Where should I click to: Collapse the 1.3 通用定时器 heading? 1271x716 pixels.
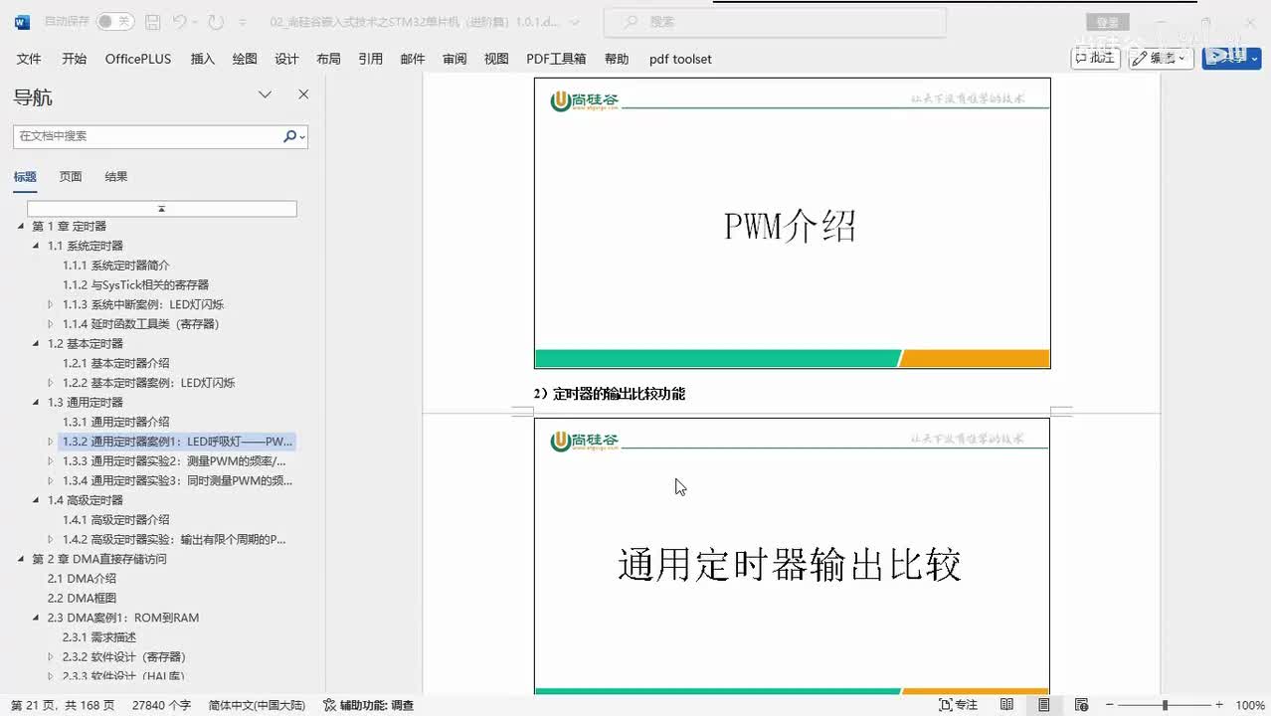37,402
